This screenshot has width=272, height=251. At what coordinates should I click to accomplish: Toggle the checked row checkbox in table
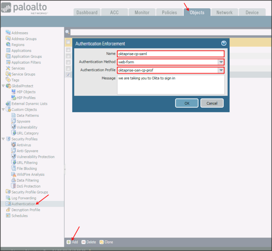point(68,74)
